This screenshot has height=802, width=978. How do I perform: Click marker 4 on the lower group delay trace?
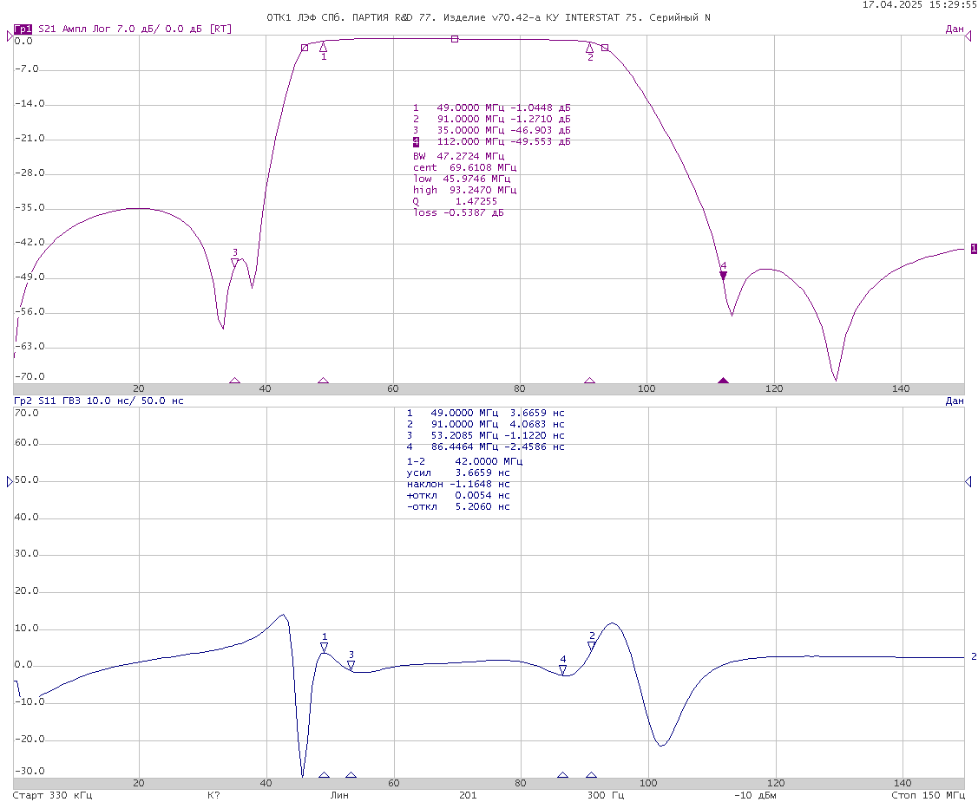click(x=562, y=669)
